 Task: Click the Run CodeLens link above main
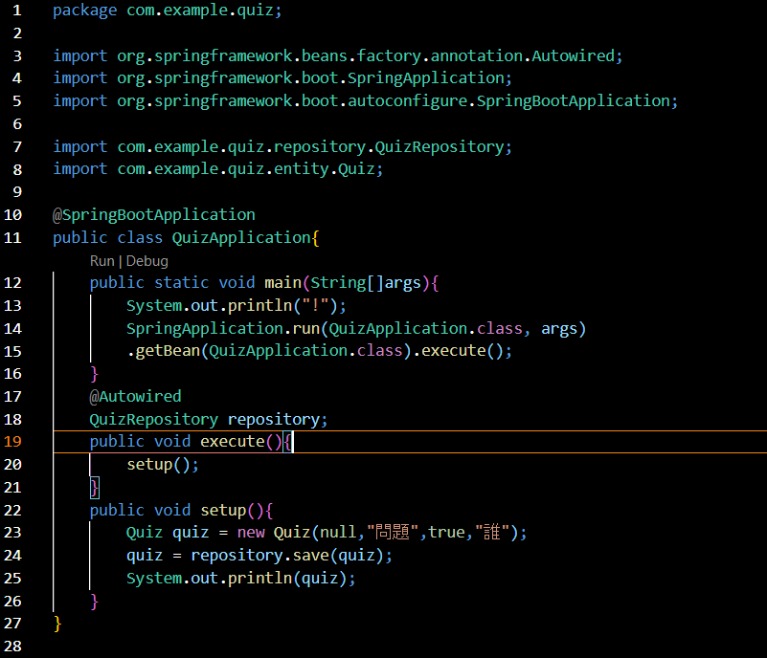point(102,260)
